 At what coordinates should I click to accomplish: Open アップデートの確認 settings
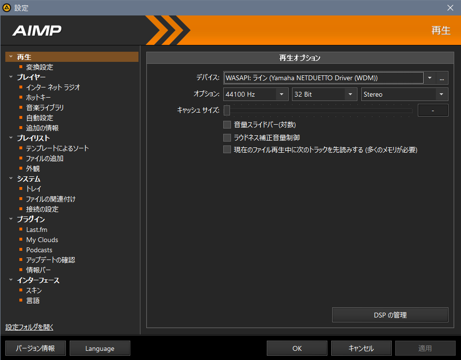click(x=50, y=260)
